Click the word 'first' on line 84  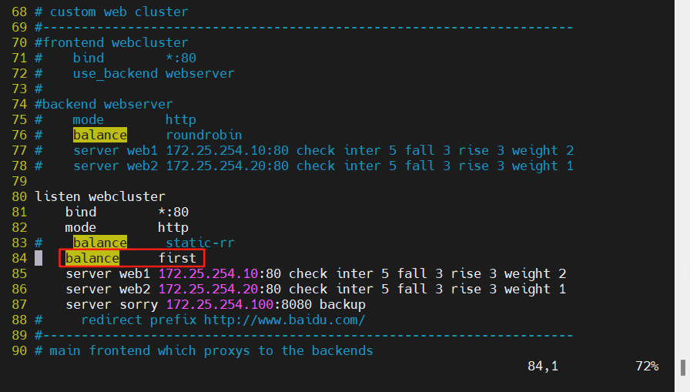177,258
